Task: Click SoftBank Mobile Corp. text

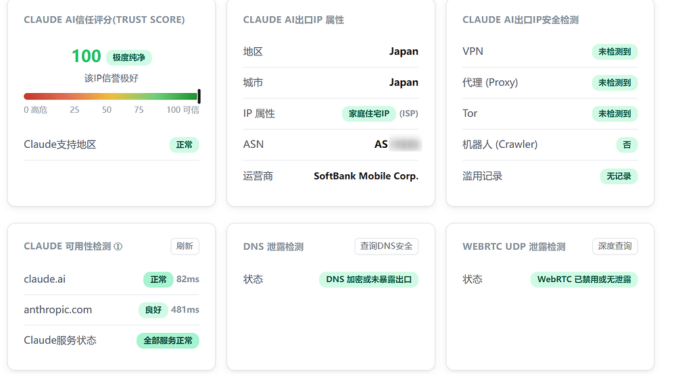Action: [x=366, y=176]
